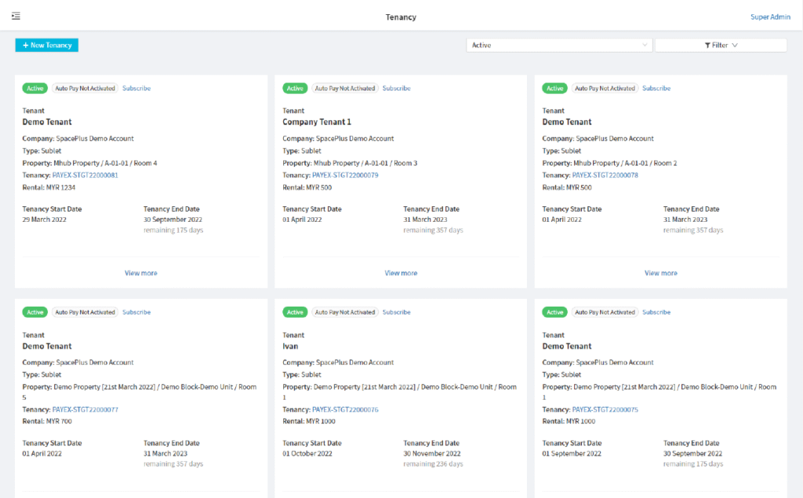This screenshot has width=803, height=498.
Task: Open tenancy PAYEX-STGT22000079 link
Action: (x=345, y=176)
